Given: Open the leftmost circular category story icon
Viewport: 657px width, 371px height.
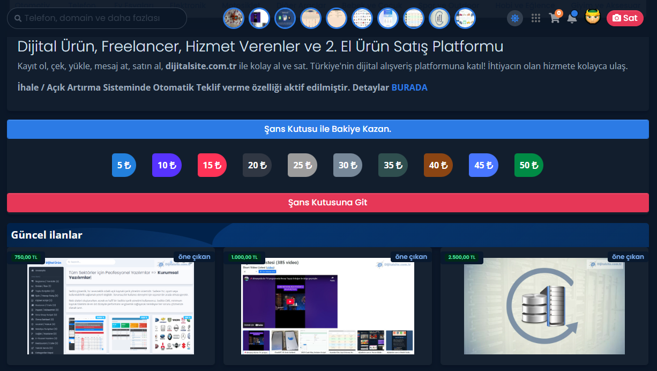Looking at the screenshot, I should coord(234,18).
